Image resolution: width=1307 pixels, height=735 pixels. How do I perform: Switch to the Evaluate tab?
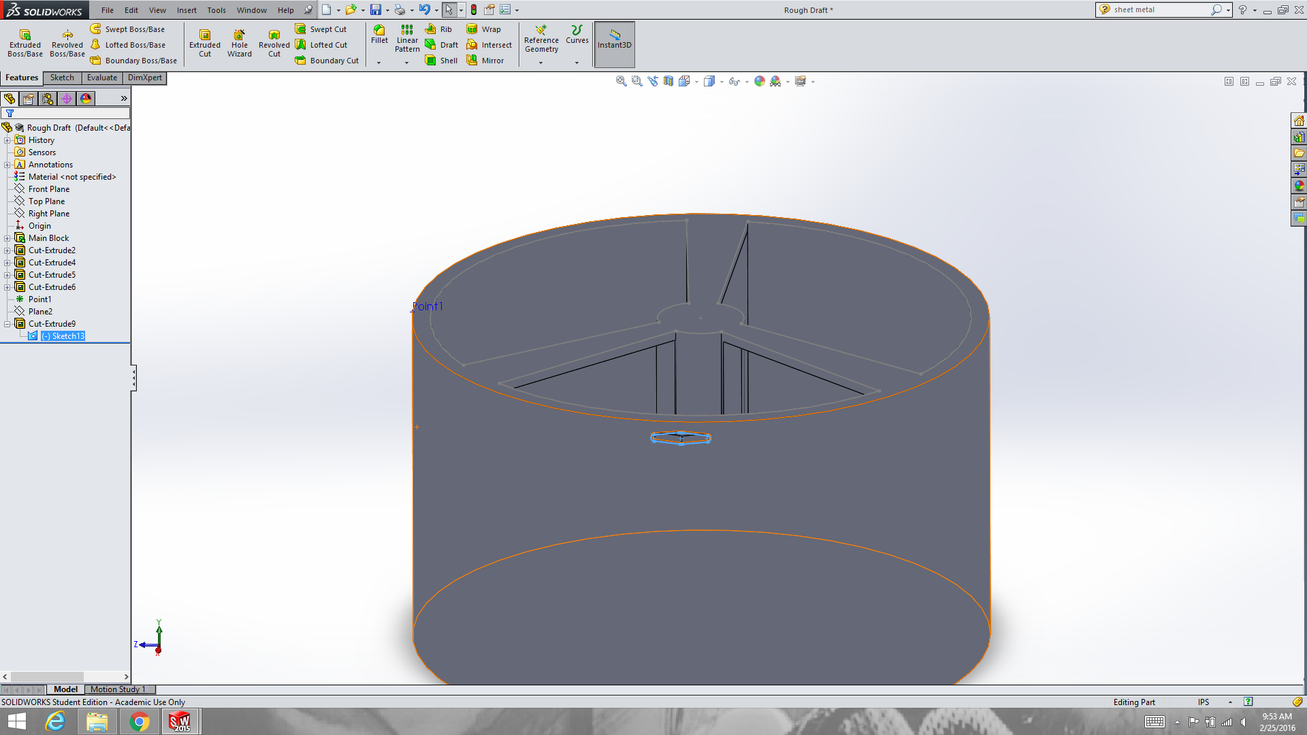pos(101,78)
